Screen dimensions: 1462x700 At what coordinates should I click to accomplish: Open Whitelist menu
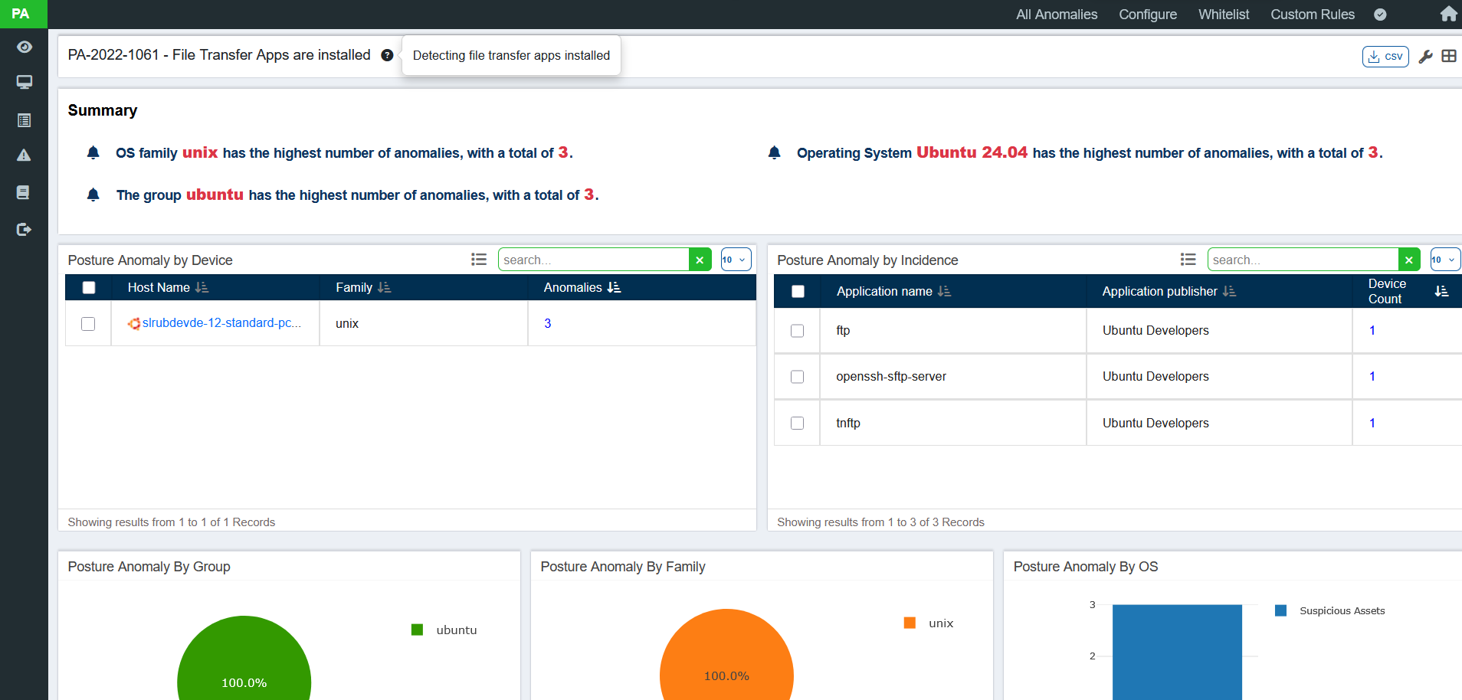(x=1224, y=15)
